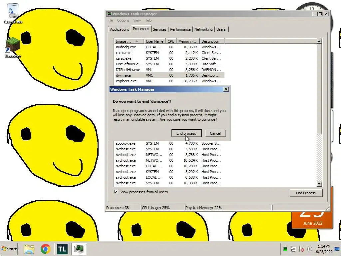Select the spoolsv.exe process row
The image size is (341, 256).
pyautogui.click(x=170, y=143)
